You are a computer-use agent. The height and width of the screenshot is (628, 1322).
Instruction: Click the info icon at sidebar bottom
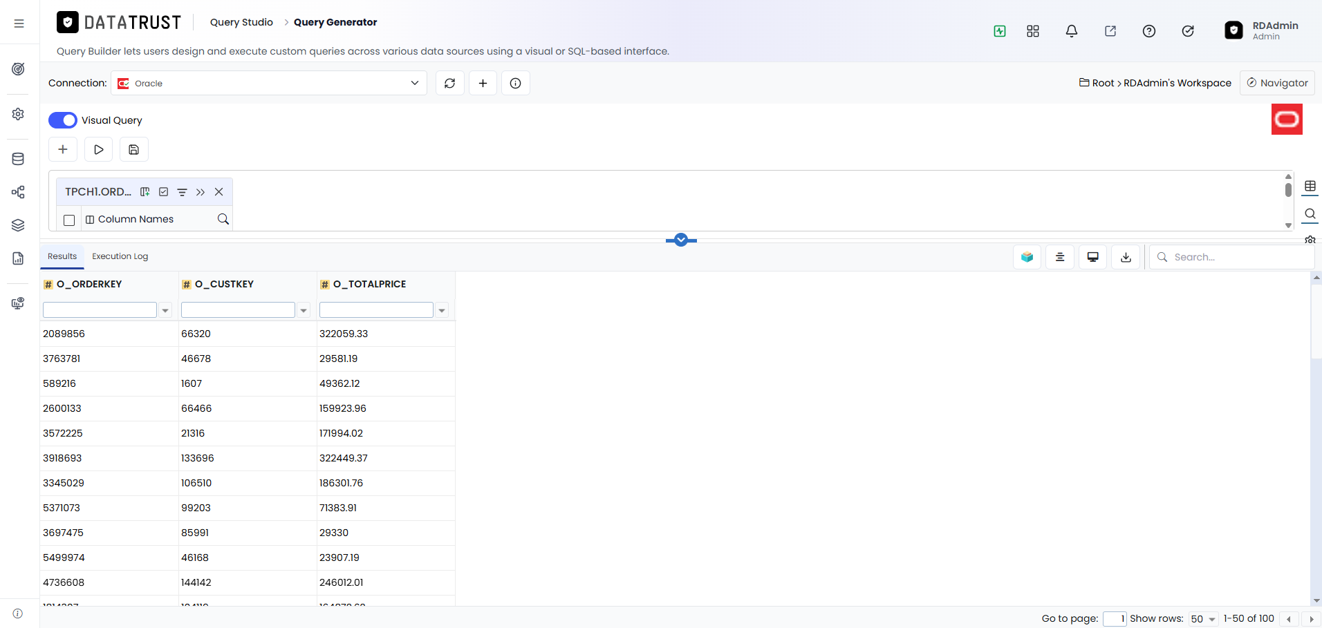(18, 613)
